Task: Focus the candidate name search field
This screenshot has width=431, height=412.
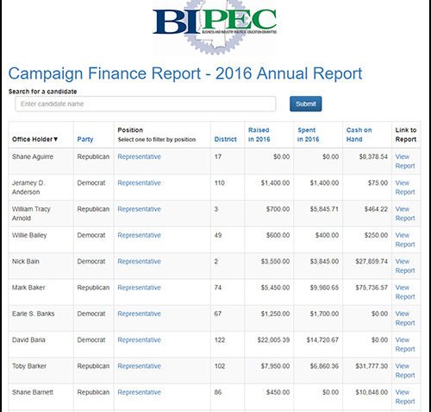Action: tap(146, 104)
